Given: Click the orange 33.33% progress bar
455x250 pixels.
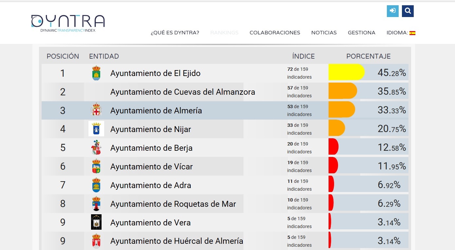Looking at the screenshot, I should pyautogui.click(x=342, y=109).
